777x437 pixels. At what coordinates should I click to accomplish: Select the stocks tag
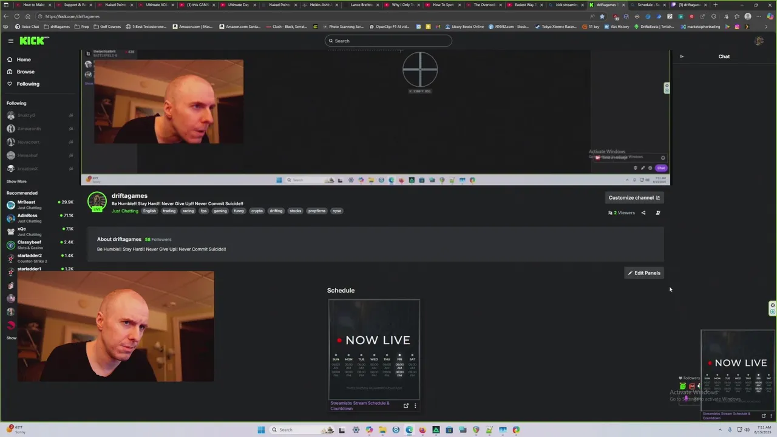pyautogui.click(x=295, y=211)
